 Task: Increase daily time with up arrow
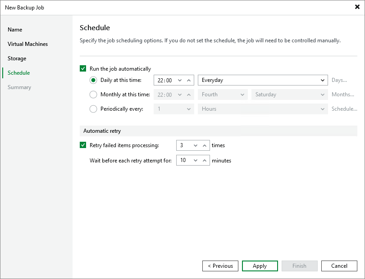tap(189, 80)
